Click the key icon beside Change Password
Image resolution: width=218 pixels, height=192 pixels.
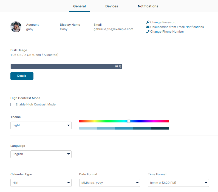point(148,22)
